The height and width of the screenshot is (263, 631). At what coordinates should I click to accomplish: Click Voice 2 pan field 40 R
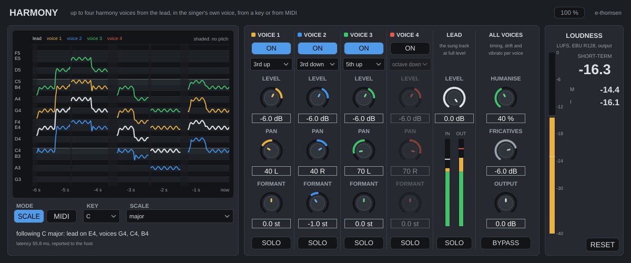pos(318,171)
